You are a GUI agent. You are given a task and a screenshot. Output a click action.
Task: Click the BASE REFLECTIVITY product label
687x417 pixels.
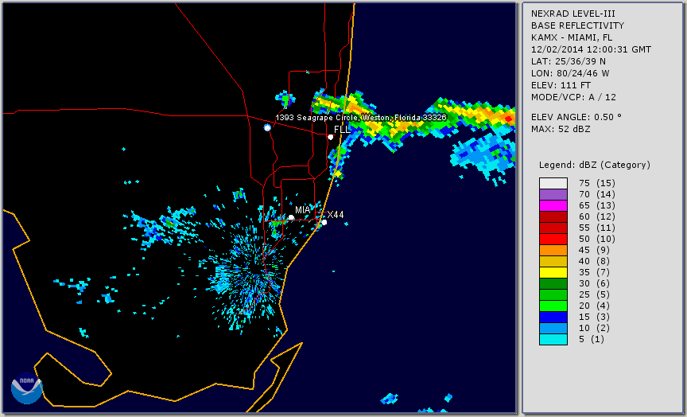577,26
